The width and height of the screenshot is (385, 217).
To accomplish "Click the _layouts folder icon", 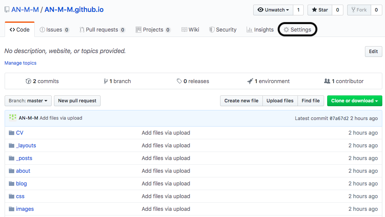I will pyautogui.click(x=12, y=146).
